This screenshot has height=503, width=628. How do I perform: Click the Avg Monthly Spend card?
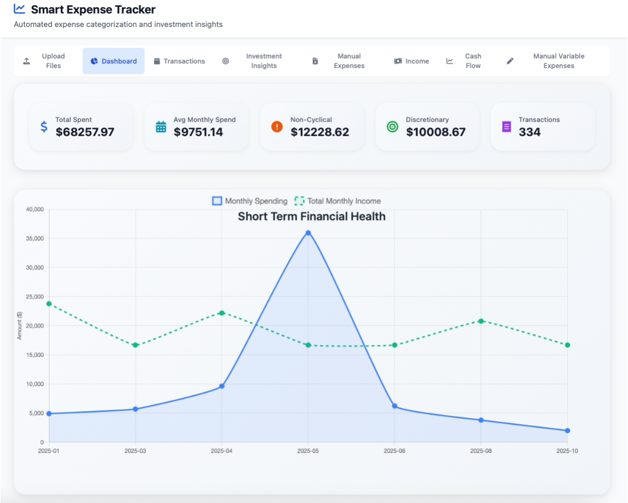tap(196, 127)
